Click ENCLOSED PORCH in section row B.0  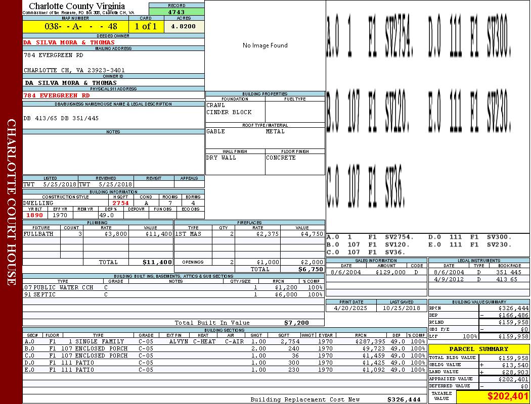tap(101, 348)
